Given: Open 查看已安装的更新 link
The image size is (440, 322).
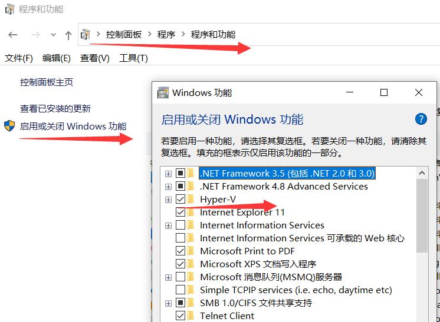Looking at the screenshot, I should point(55,108).
